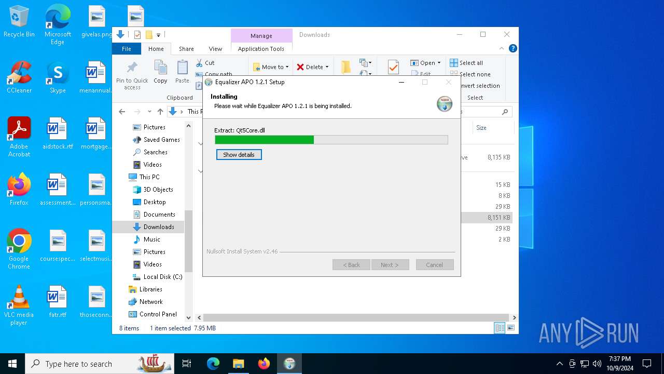
Task: Open File Explorer taskbar icon
Action: [x=238, y=364]
